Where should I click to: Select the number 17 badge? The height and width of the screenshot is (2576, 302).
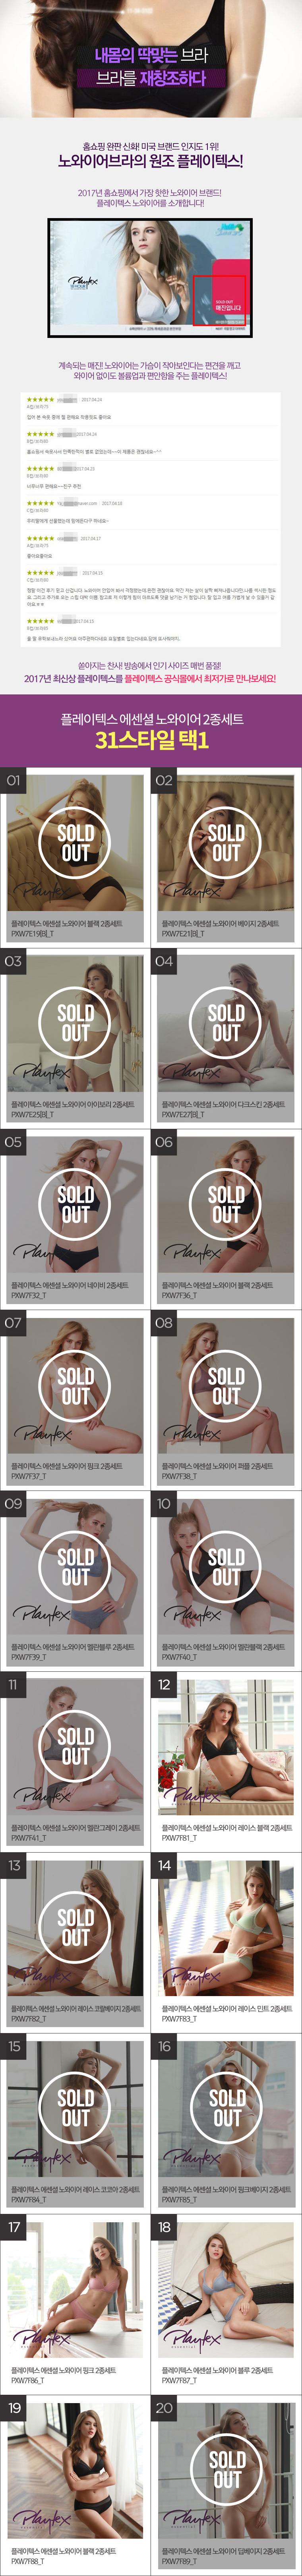point(14,2227)
